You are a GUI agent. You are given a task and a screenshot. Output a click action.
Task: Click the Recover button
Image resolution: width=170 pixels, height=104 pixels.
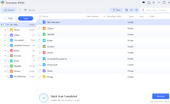[x=161, y=96]
